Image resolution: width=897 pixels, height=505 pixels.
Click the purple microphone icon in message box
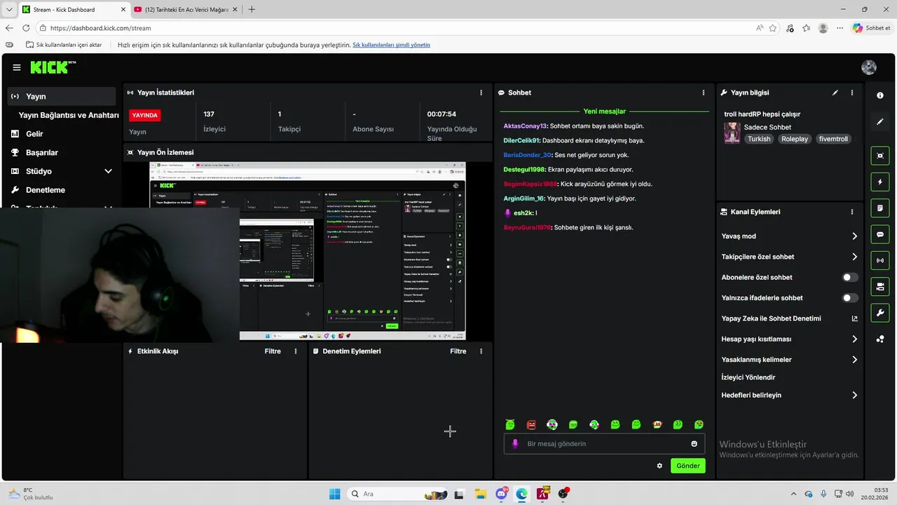tap(515, 444)
